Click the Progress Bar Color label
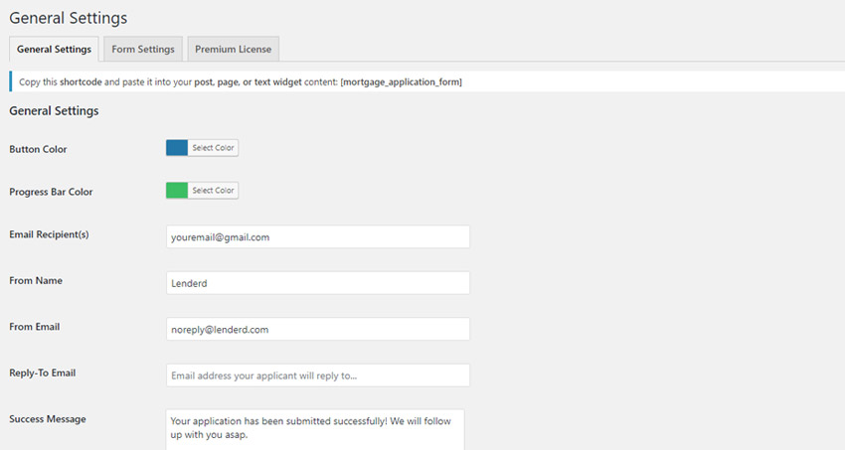845x450 pixels. 51,192
